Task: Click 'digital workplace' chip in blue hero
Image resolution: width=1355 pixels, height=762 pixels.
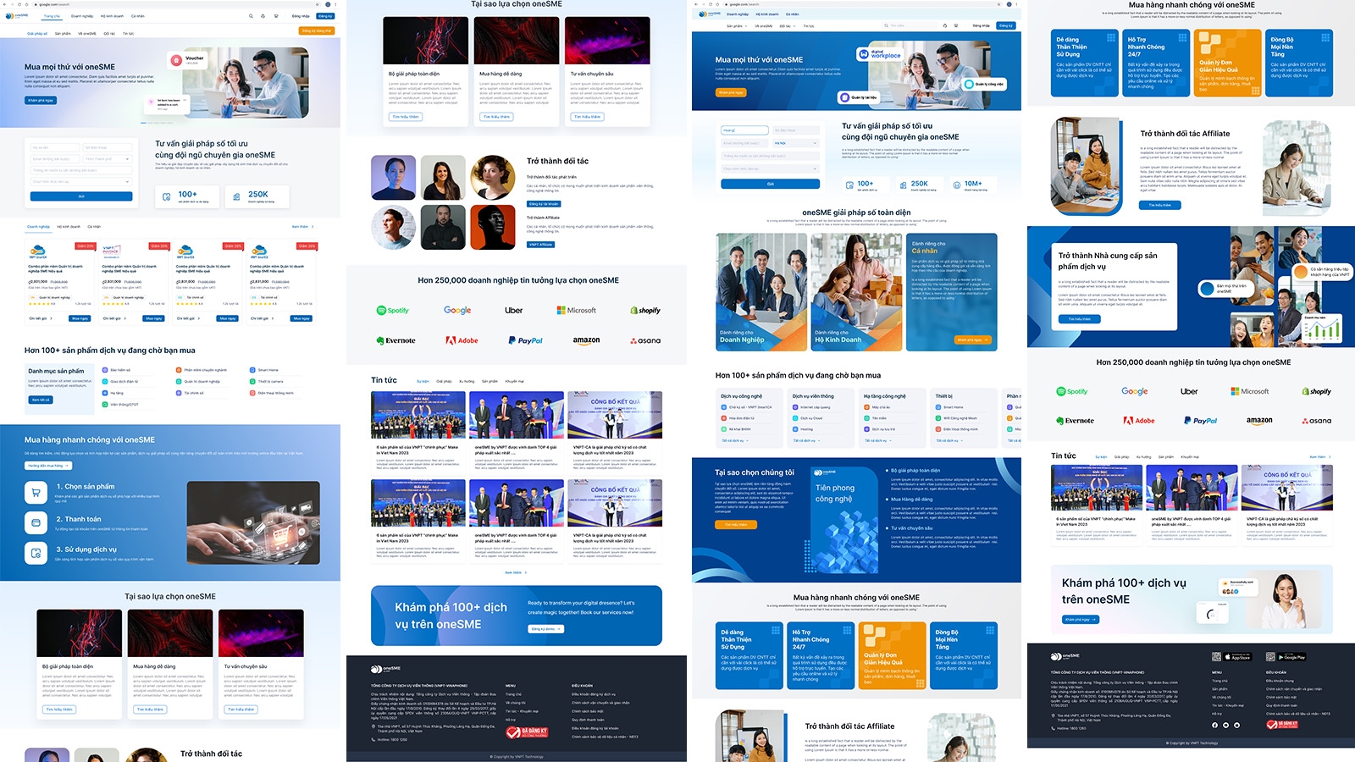Action: (x=880, y=54)
